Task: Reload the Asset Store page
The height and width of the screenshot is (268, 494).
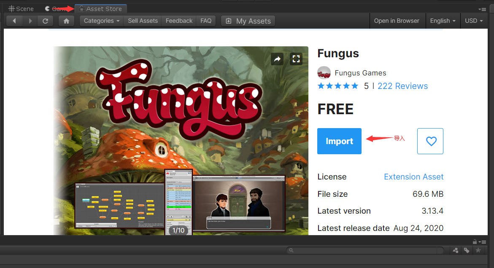Action: (x=46, y=21)
